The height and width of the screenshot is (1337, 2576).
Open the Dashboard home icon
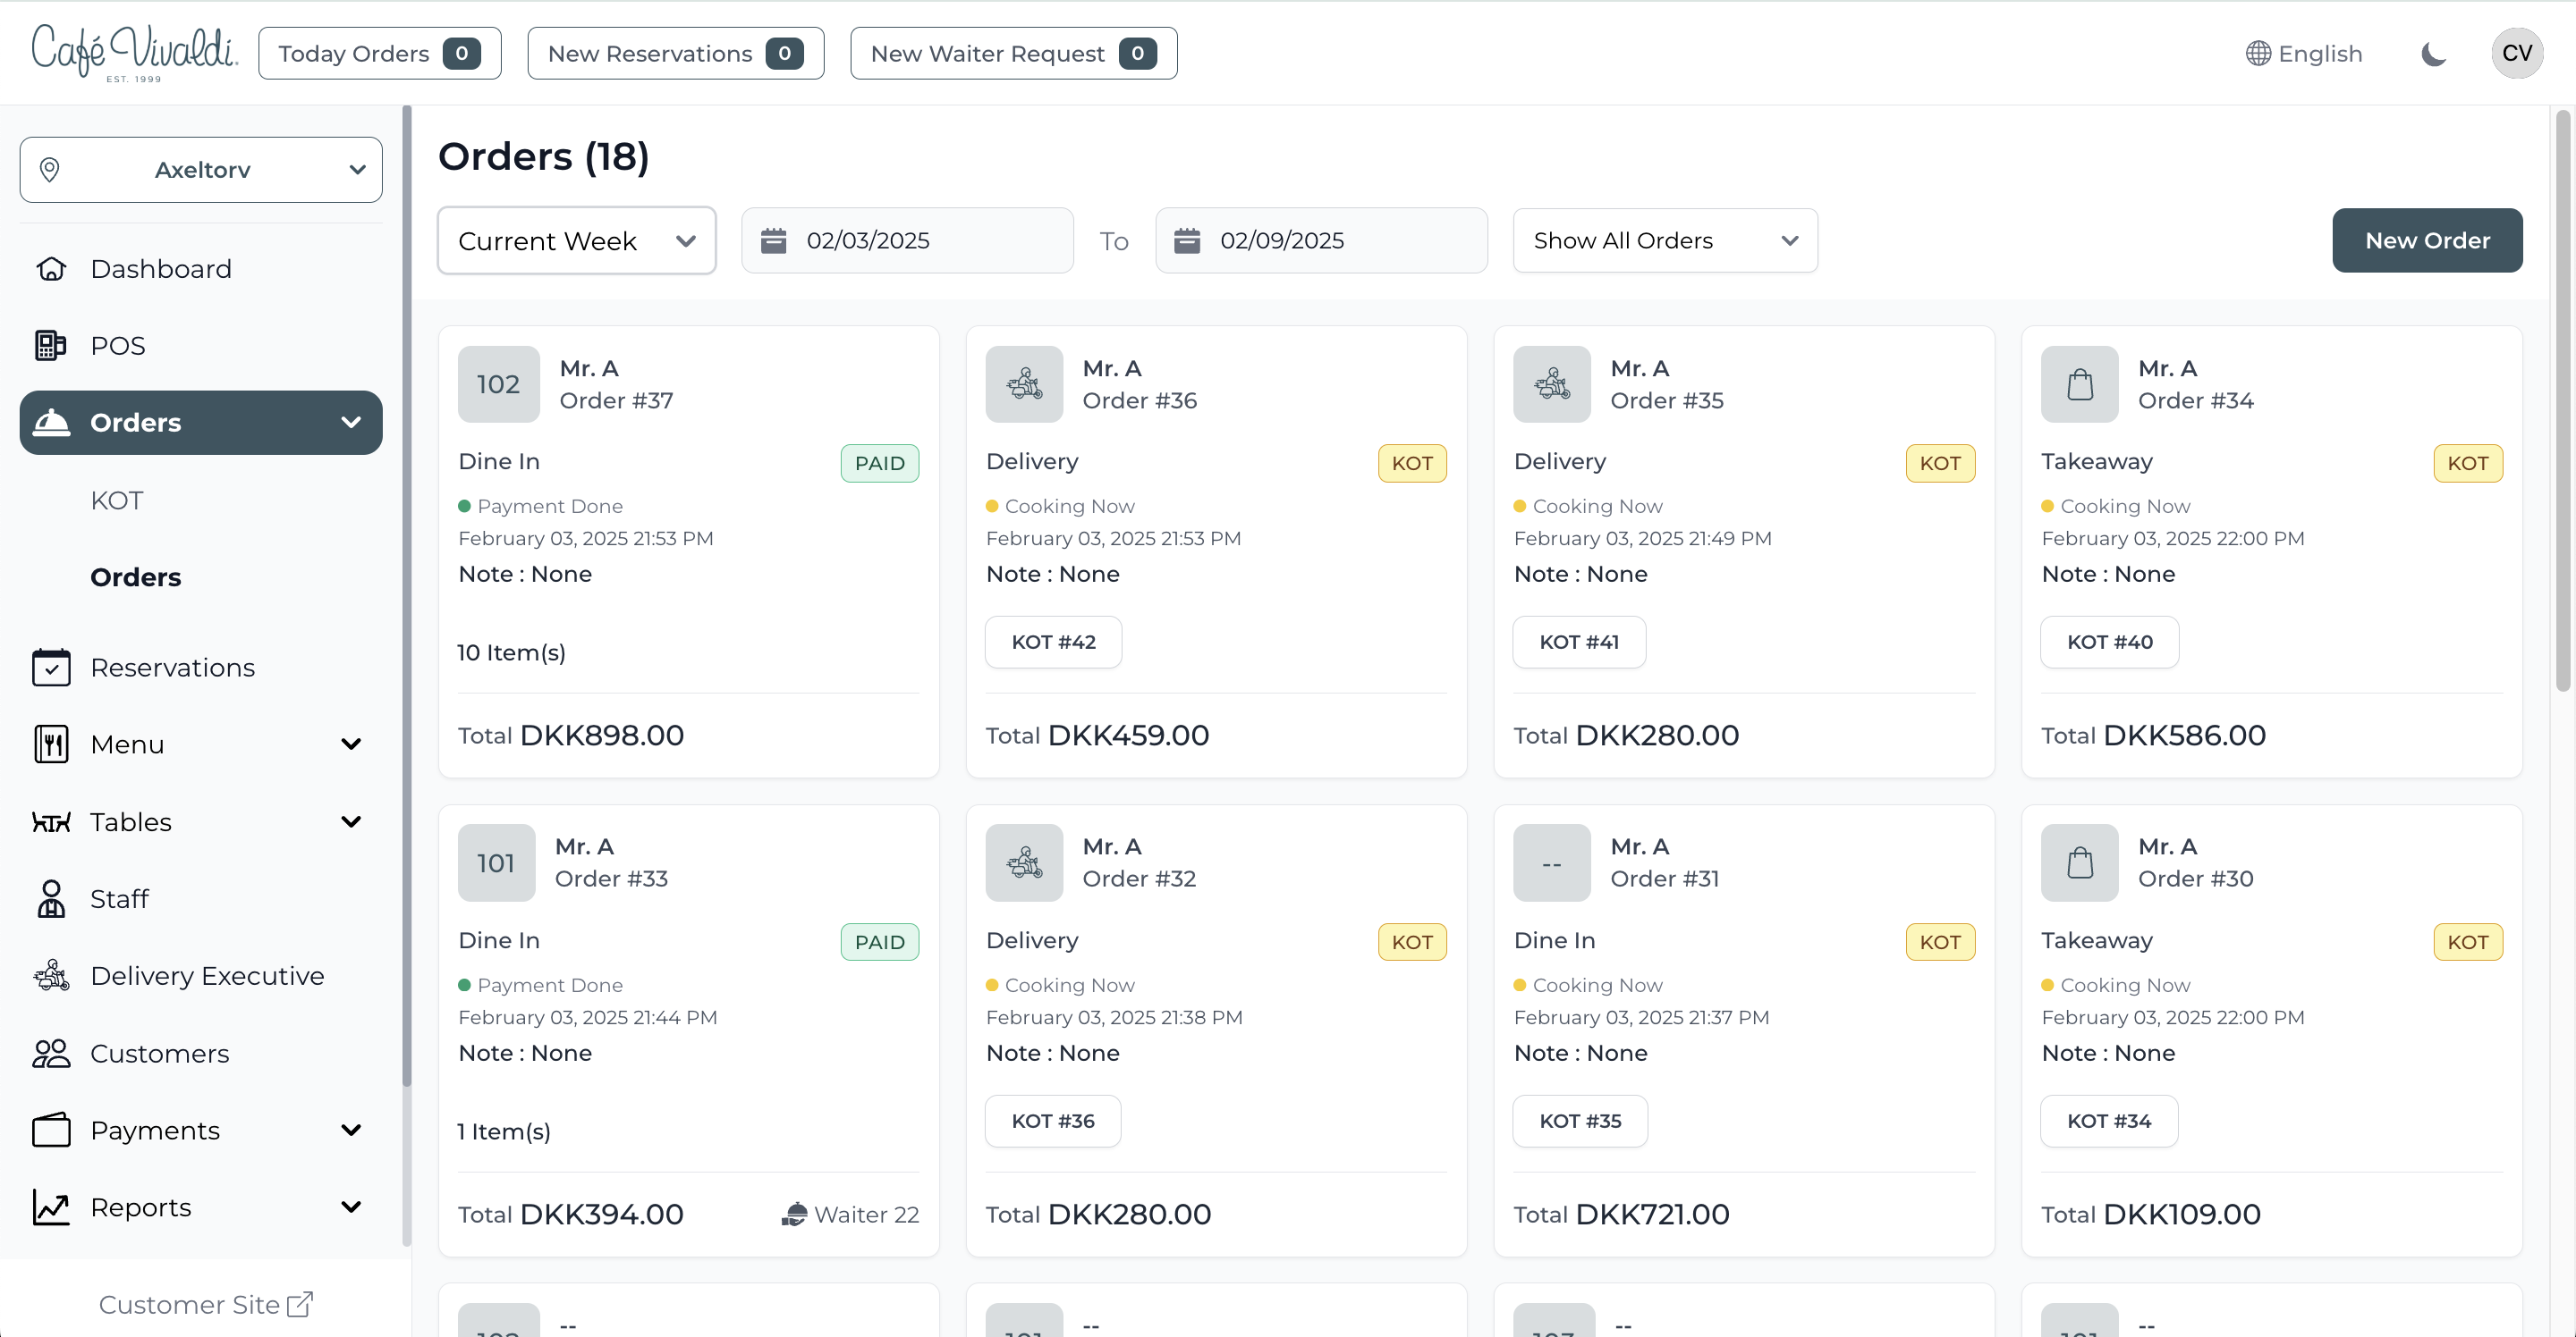[x=51, y=269]
